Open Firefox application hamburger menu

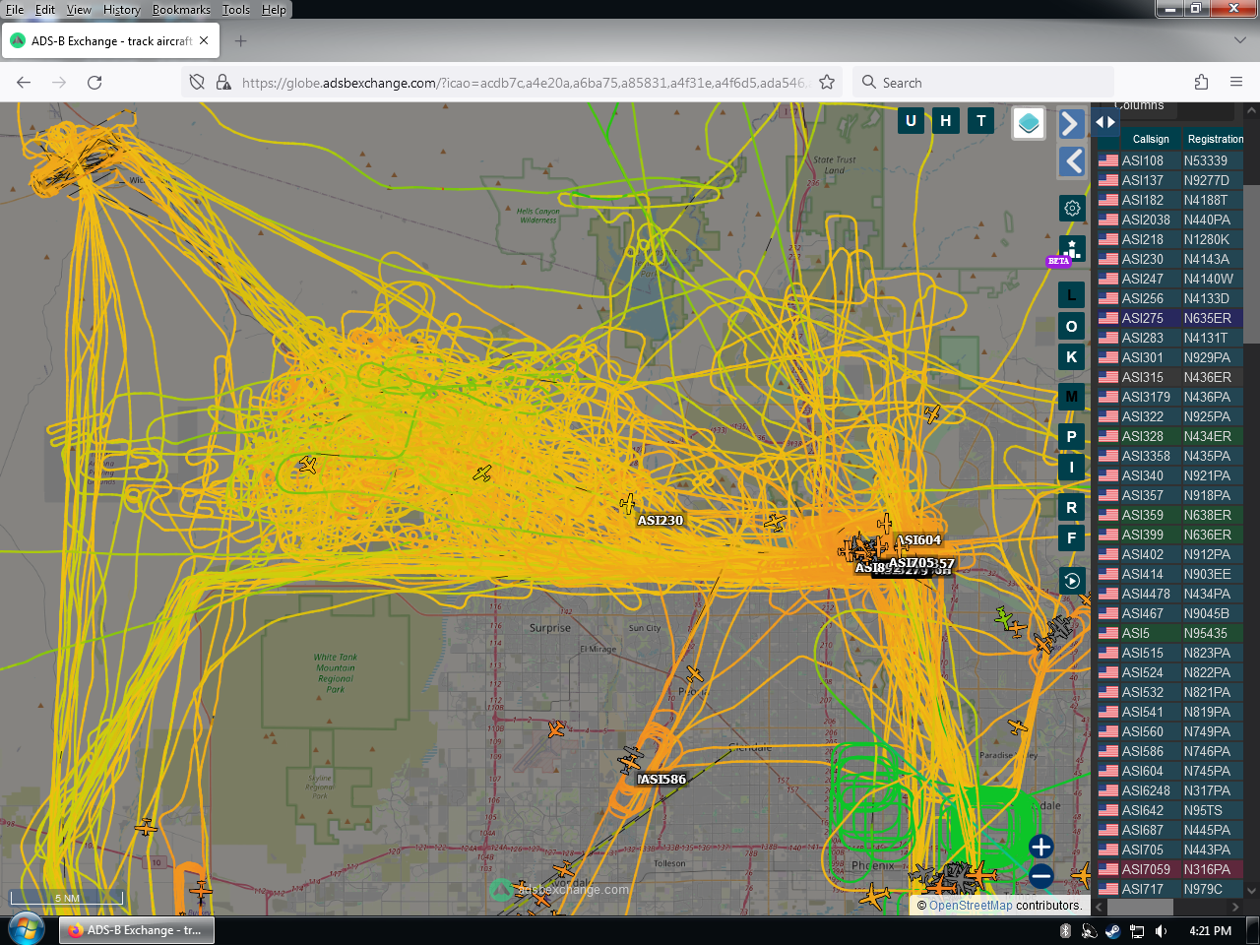(x=1236, y=83)
